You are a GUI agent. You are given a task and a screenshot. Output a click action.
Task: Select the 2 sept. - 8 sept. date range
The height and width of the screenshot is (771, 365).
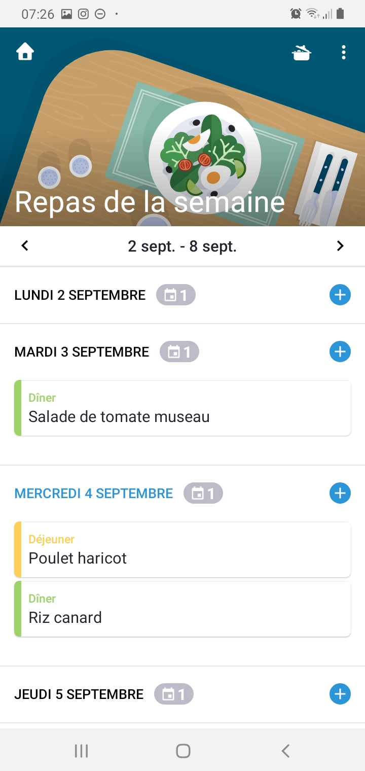[x=182, y=247]
